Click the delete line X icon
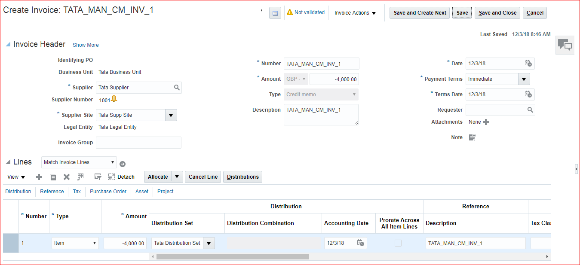The height and width of the screenshot is (265, 580). [x=67, y=177]
